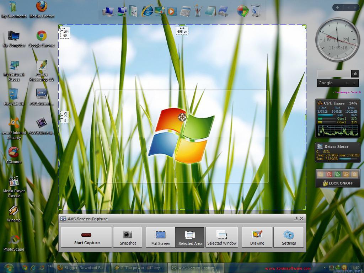Click the key icon on lock gadget
This screenshot has height=273, width=364.
coord(346,174)
